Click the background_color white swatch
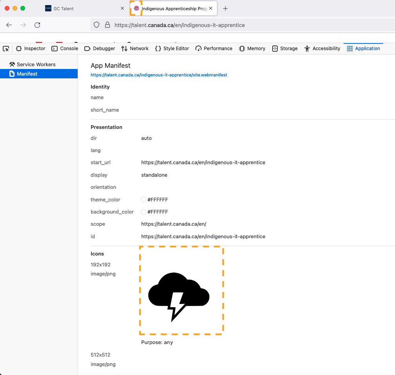Screen dimensions: 395x375 [143, 212]
